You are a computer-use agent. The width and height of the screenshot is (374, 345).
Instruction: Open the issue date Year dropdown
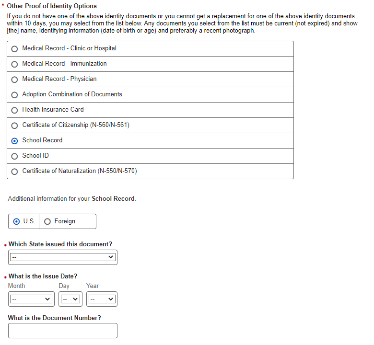coord(102,299)
